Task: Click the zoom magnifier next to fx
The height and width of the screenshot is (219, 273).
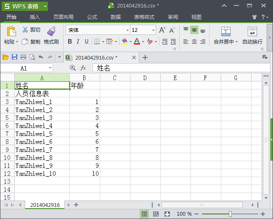Action: tap(73, 68)
